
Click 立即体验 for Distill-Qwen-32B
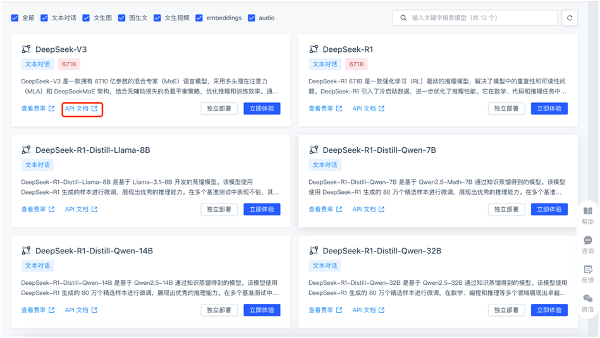[x=549, y=310]
